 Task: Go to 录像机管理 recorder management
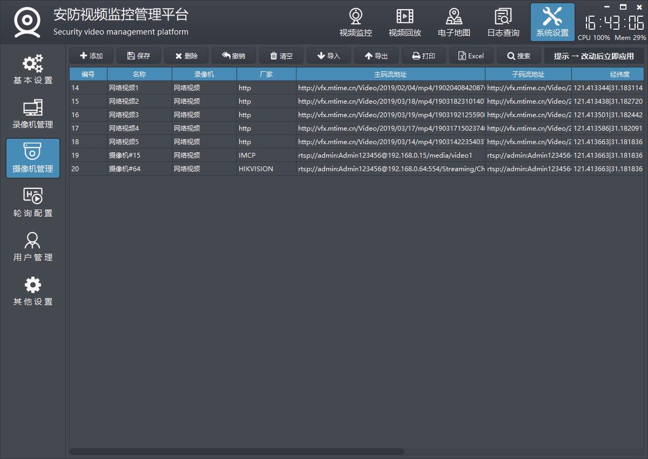pos(33,114)
